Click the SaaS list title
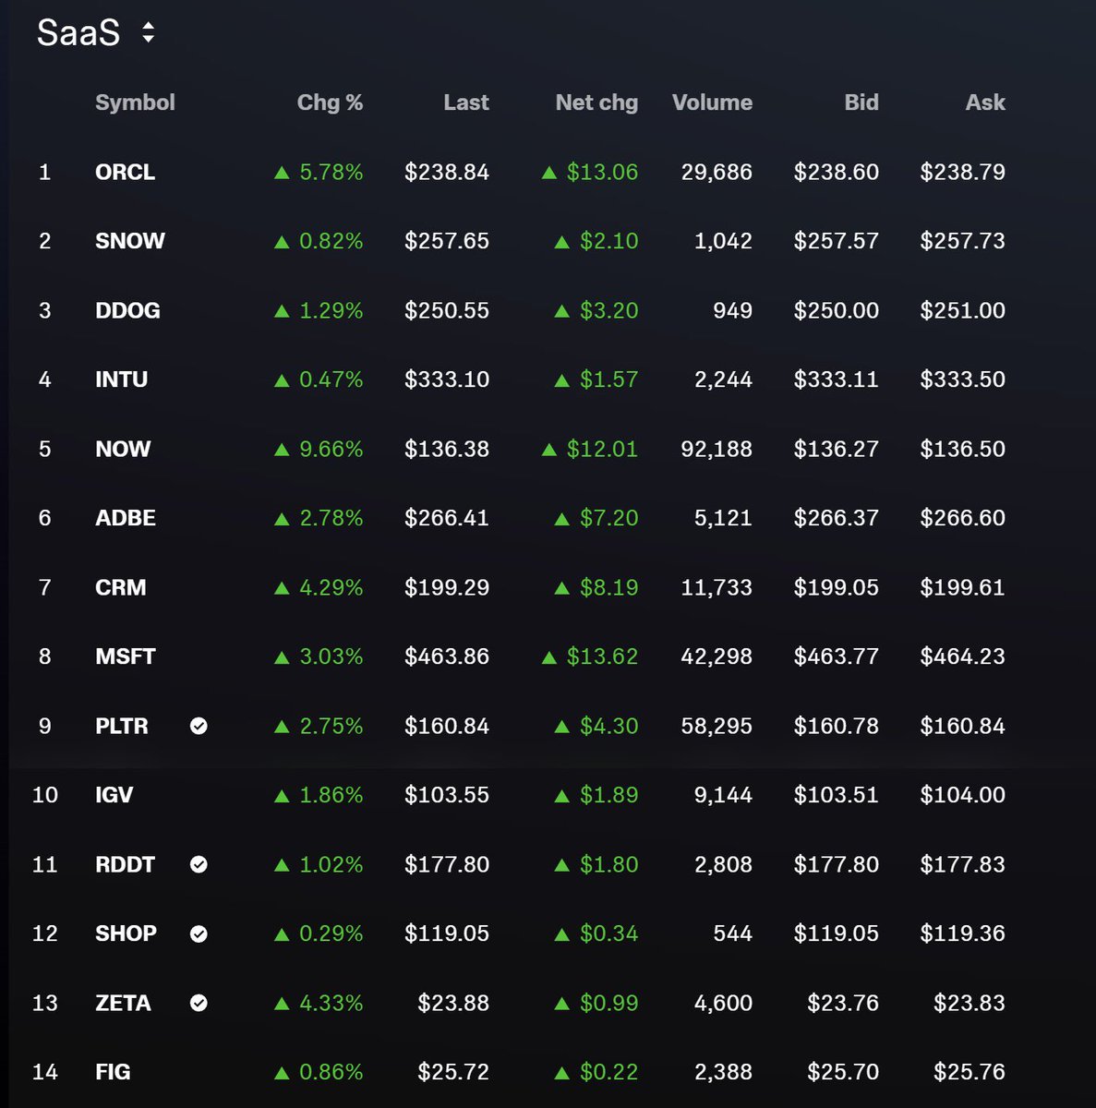This screenshot has height=1108, width=1096. point(78,33)
